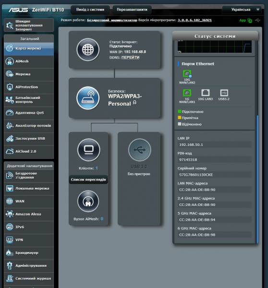
Task: Click Перезавантажити reboot button
Action: click(x=132, y=10)
